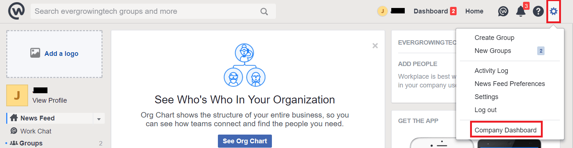Image resolution: width=573 pixels, height=148 pixels.
Task: Type in the search groups field
Action: pos(146,12)
